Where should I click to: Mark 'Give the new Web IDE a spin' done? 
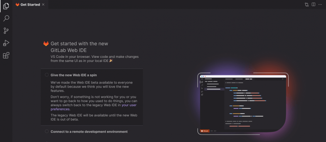(x=47, y=75)
